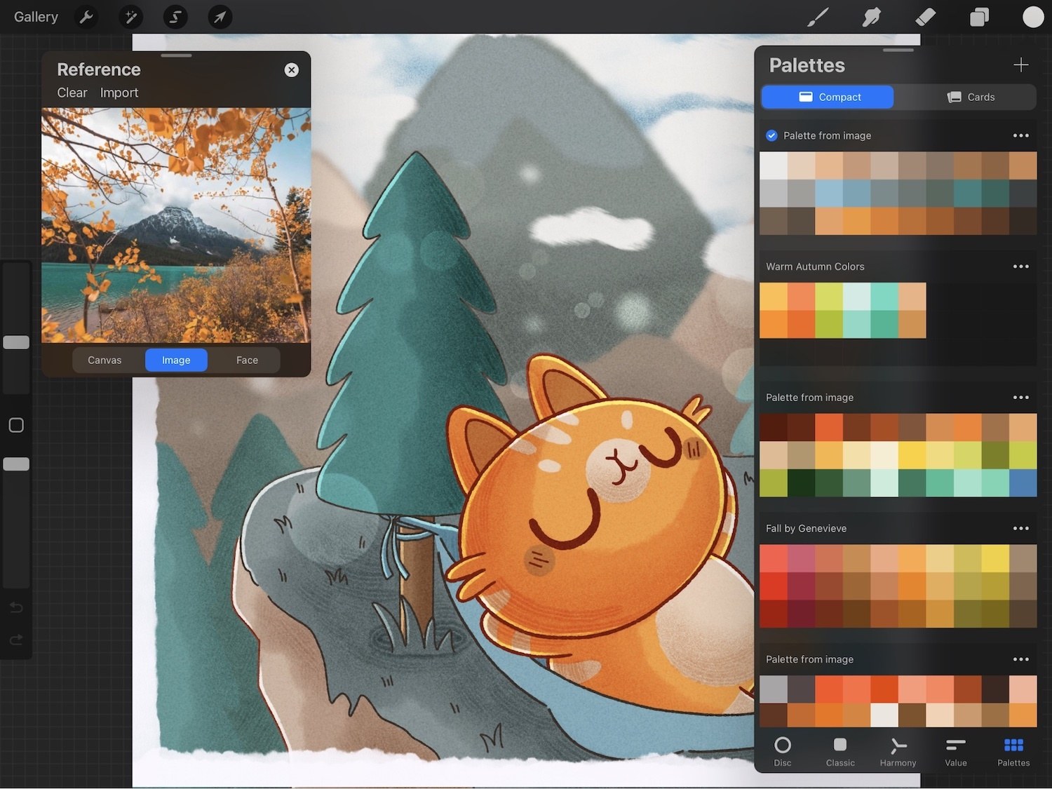Select the Eraser tool
Viewport: 1052px width, 789px height.
tap(926, 17)
